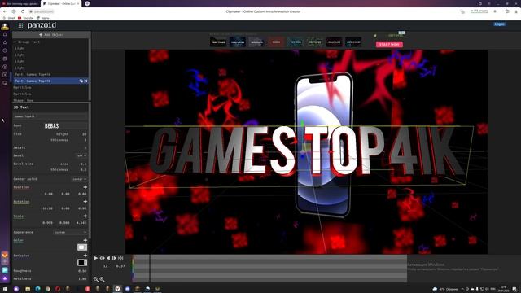
Task: Open the Bevel dropdown
Action: click(81, 155)
